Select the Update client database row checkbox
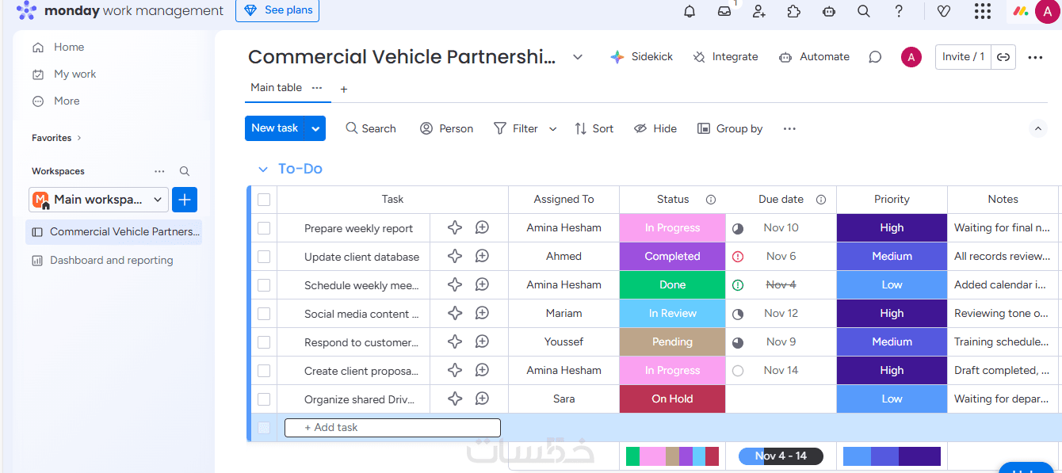 pos(264,257)
